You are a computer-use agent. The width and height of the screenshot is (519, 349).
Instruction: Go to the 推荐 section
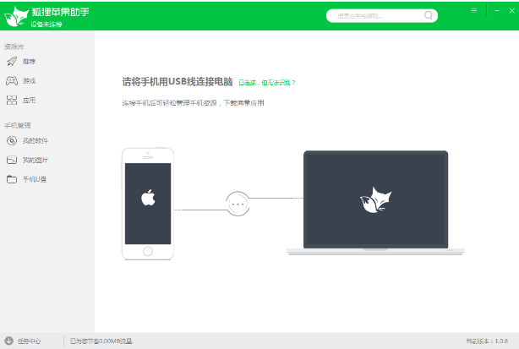coord(29,61)
